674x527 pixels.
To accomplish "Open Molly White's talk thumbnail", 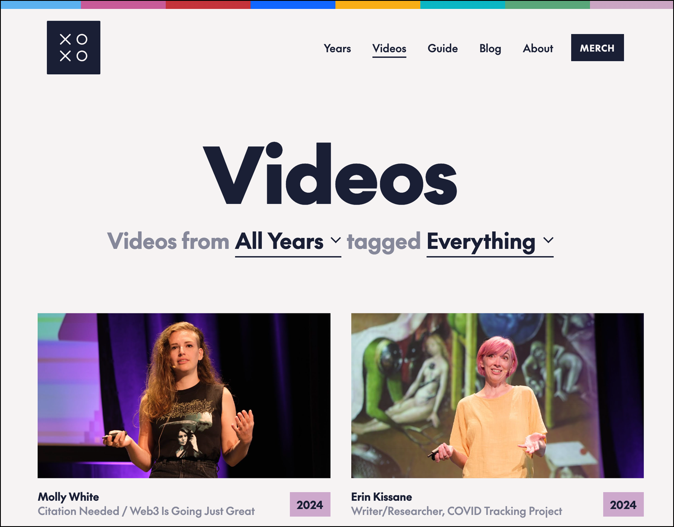I will pos(183,398).
